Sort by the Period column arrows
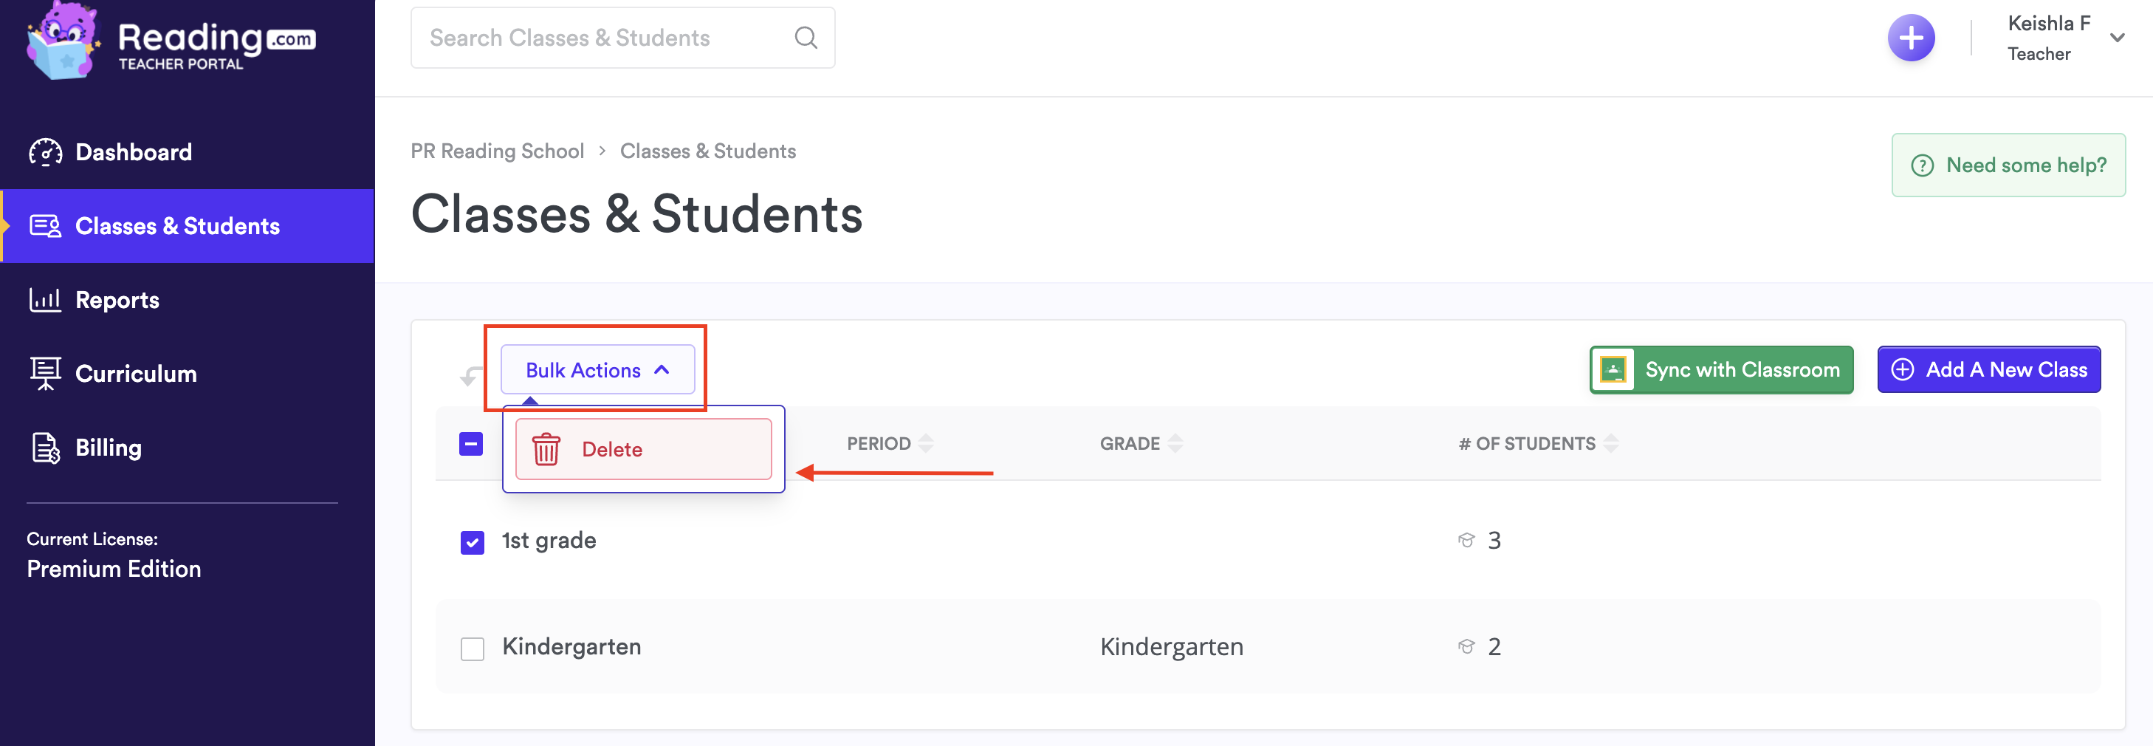This screenshot has height=746, width=2153. (925, 443)
